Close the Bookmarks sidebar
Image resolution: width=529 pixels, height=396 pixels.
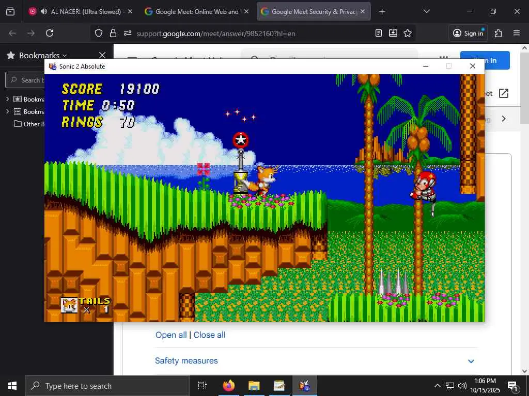(x=102, y=55)
